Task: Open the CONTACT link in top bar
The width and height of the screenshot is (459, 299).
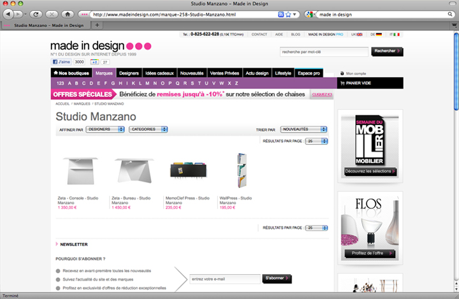Action: [259, 34]
